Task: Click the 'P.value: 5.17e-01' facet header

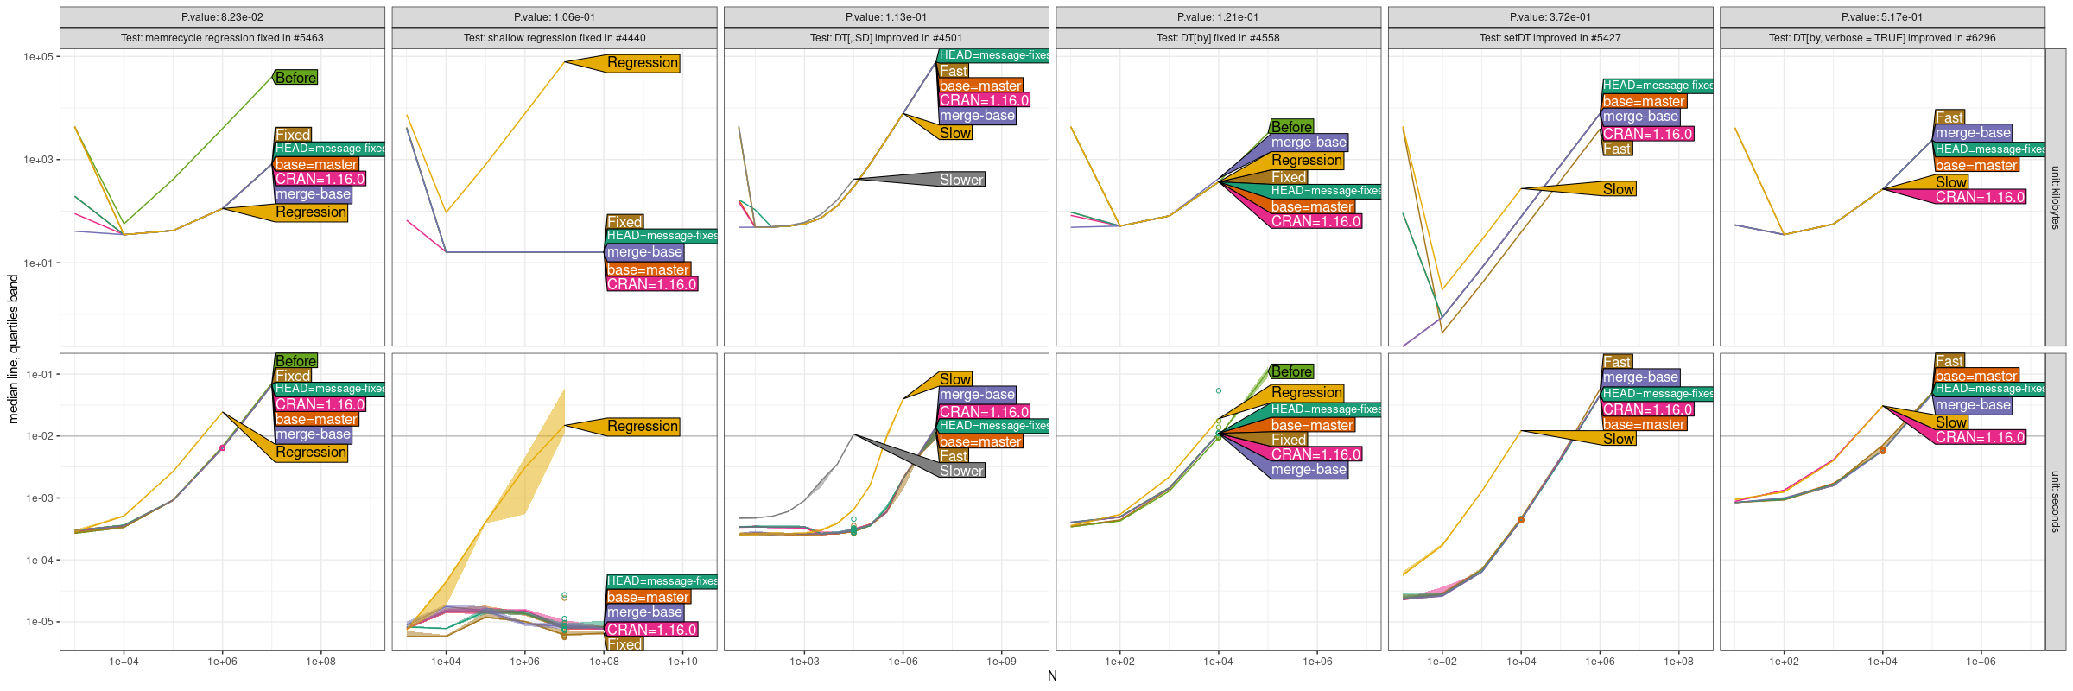Action: click(1882, 17)
